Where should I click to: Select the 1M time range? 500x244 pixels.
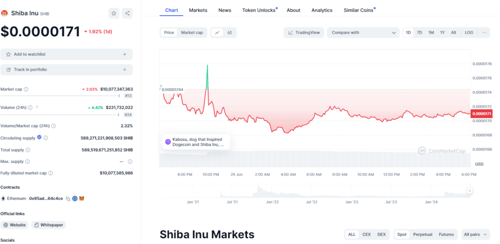click(x=431, y=33)
